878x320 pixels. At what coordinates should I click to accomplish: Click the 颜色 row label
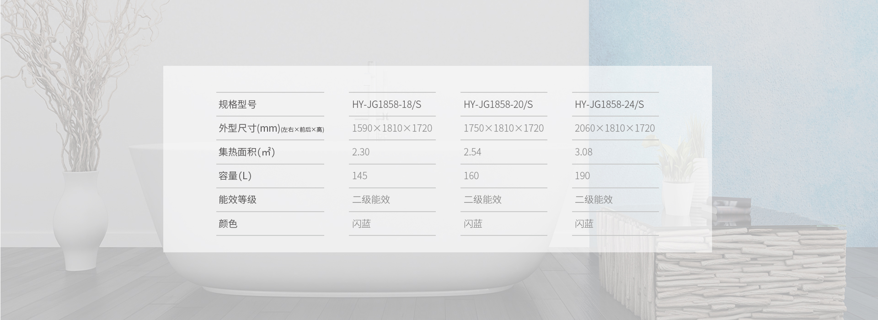tap(228, 224)
